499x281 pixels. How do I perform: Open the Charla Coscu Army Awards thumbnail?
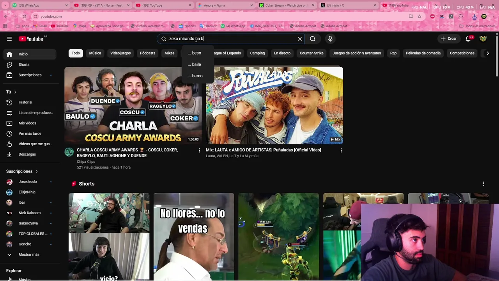coord(133,105)
